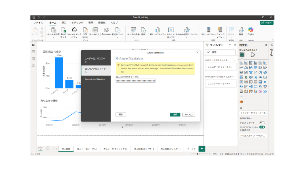Switch to 売上データ(テーブル) page tab
289x169 pixels.
click(87, 149)
